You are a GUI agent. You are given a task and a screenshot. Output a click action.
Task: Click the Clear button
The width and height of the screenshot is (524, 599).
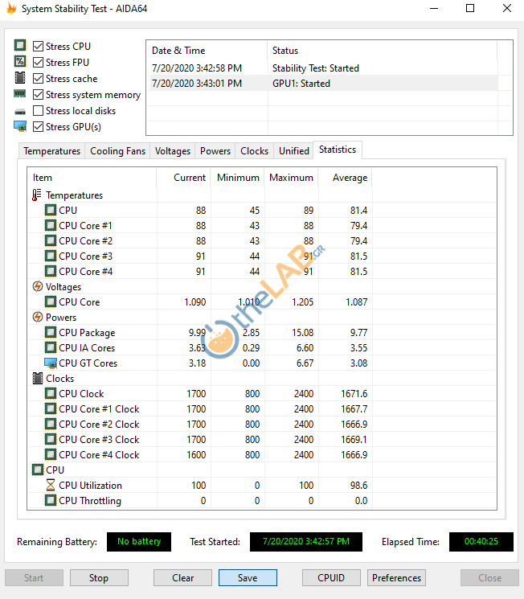[x=182, y=577]
